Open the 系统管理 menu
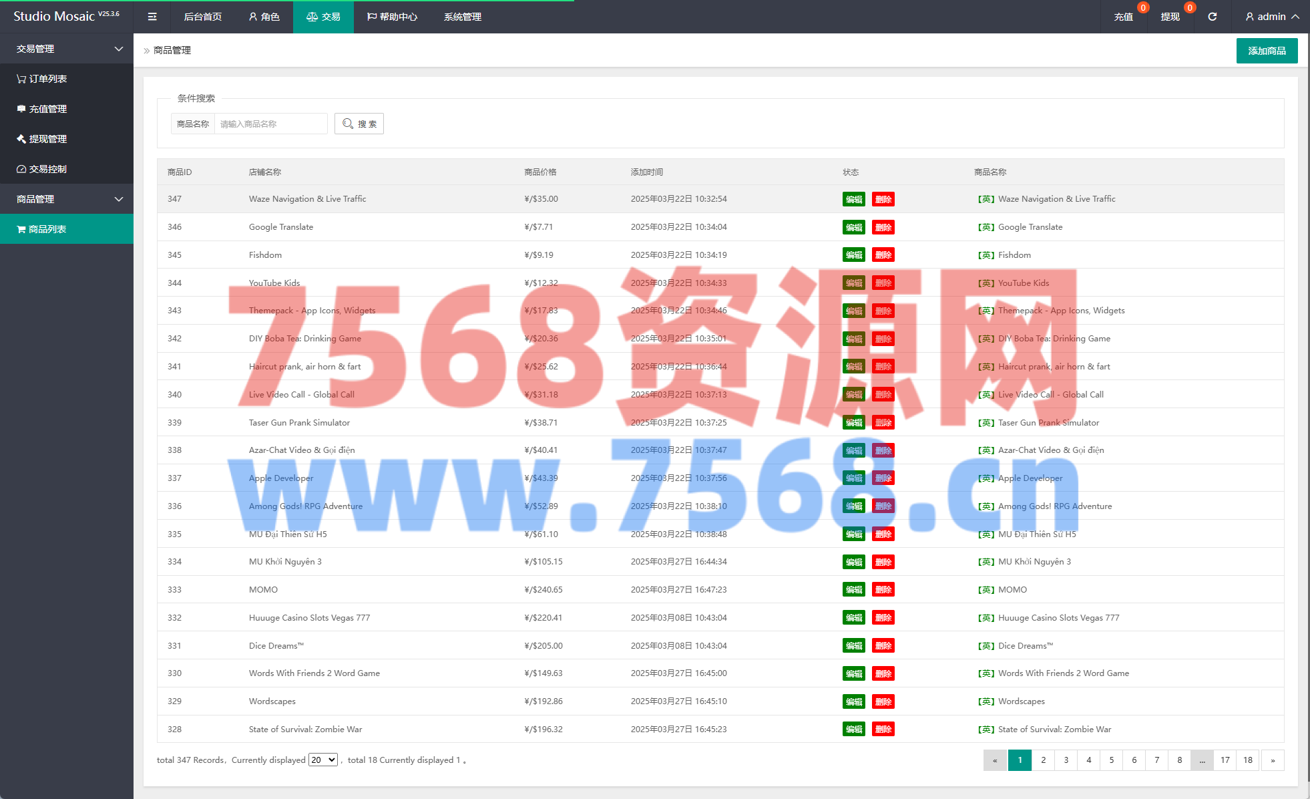The width and height of the screenshot is (1310, 799). (x=462, y=17)
